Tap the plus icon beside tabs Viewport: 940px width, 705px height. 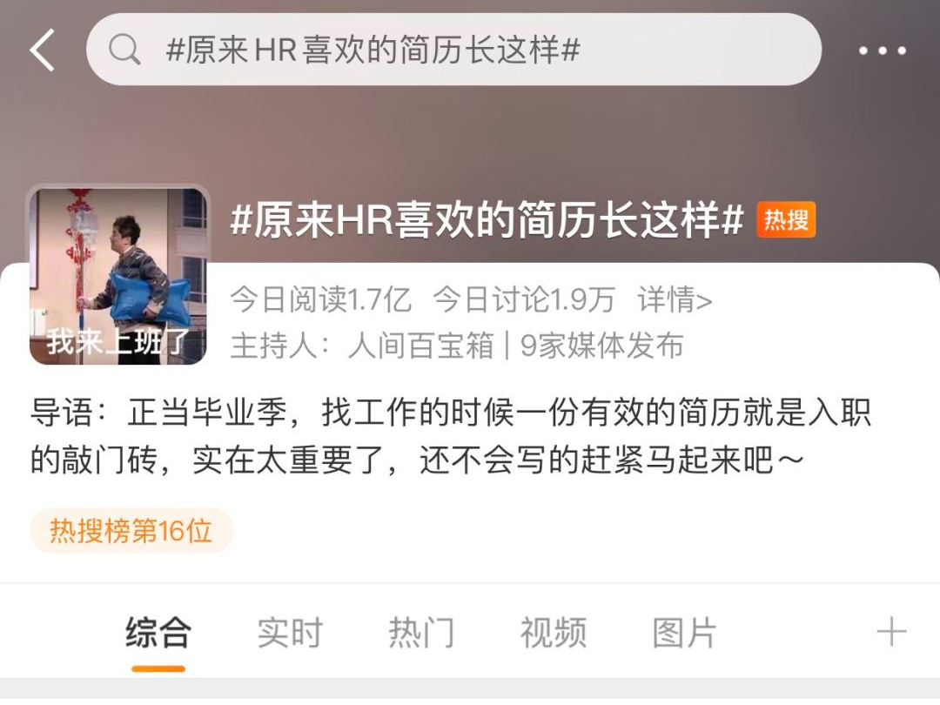(891, 632)
